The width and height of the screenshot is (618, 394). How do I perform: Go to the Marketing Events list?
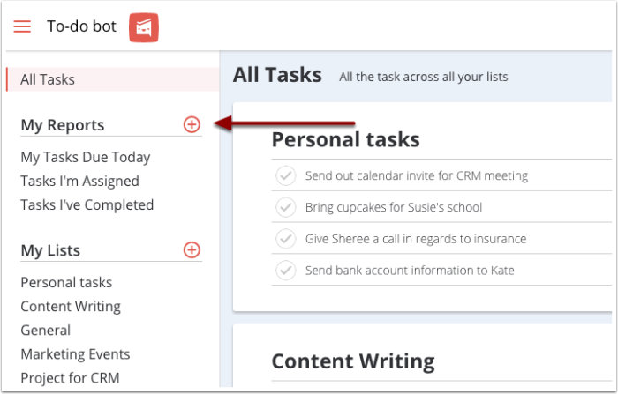point(75,354)
